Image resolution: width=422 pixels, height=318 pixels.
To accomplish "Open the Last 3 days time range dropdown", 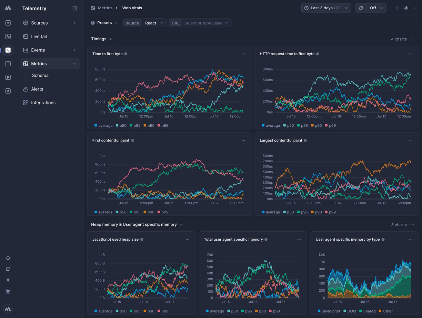I will pyautogui.click(x=326, y=8).
